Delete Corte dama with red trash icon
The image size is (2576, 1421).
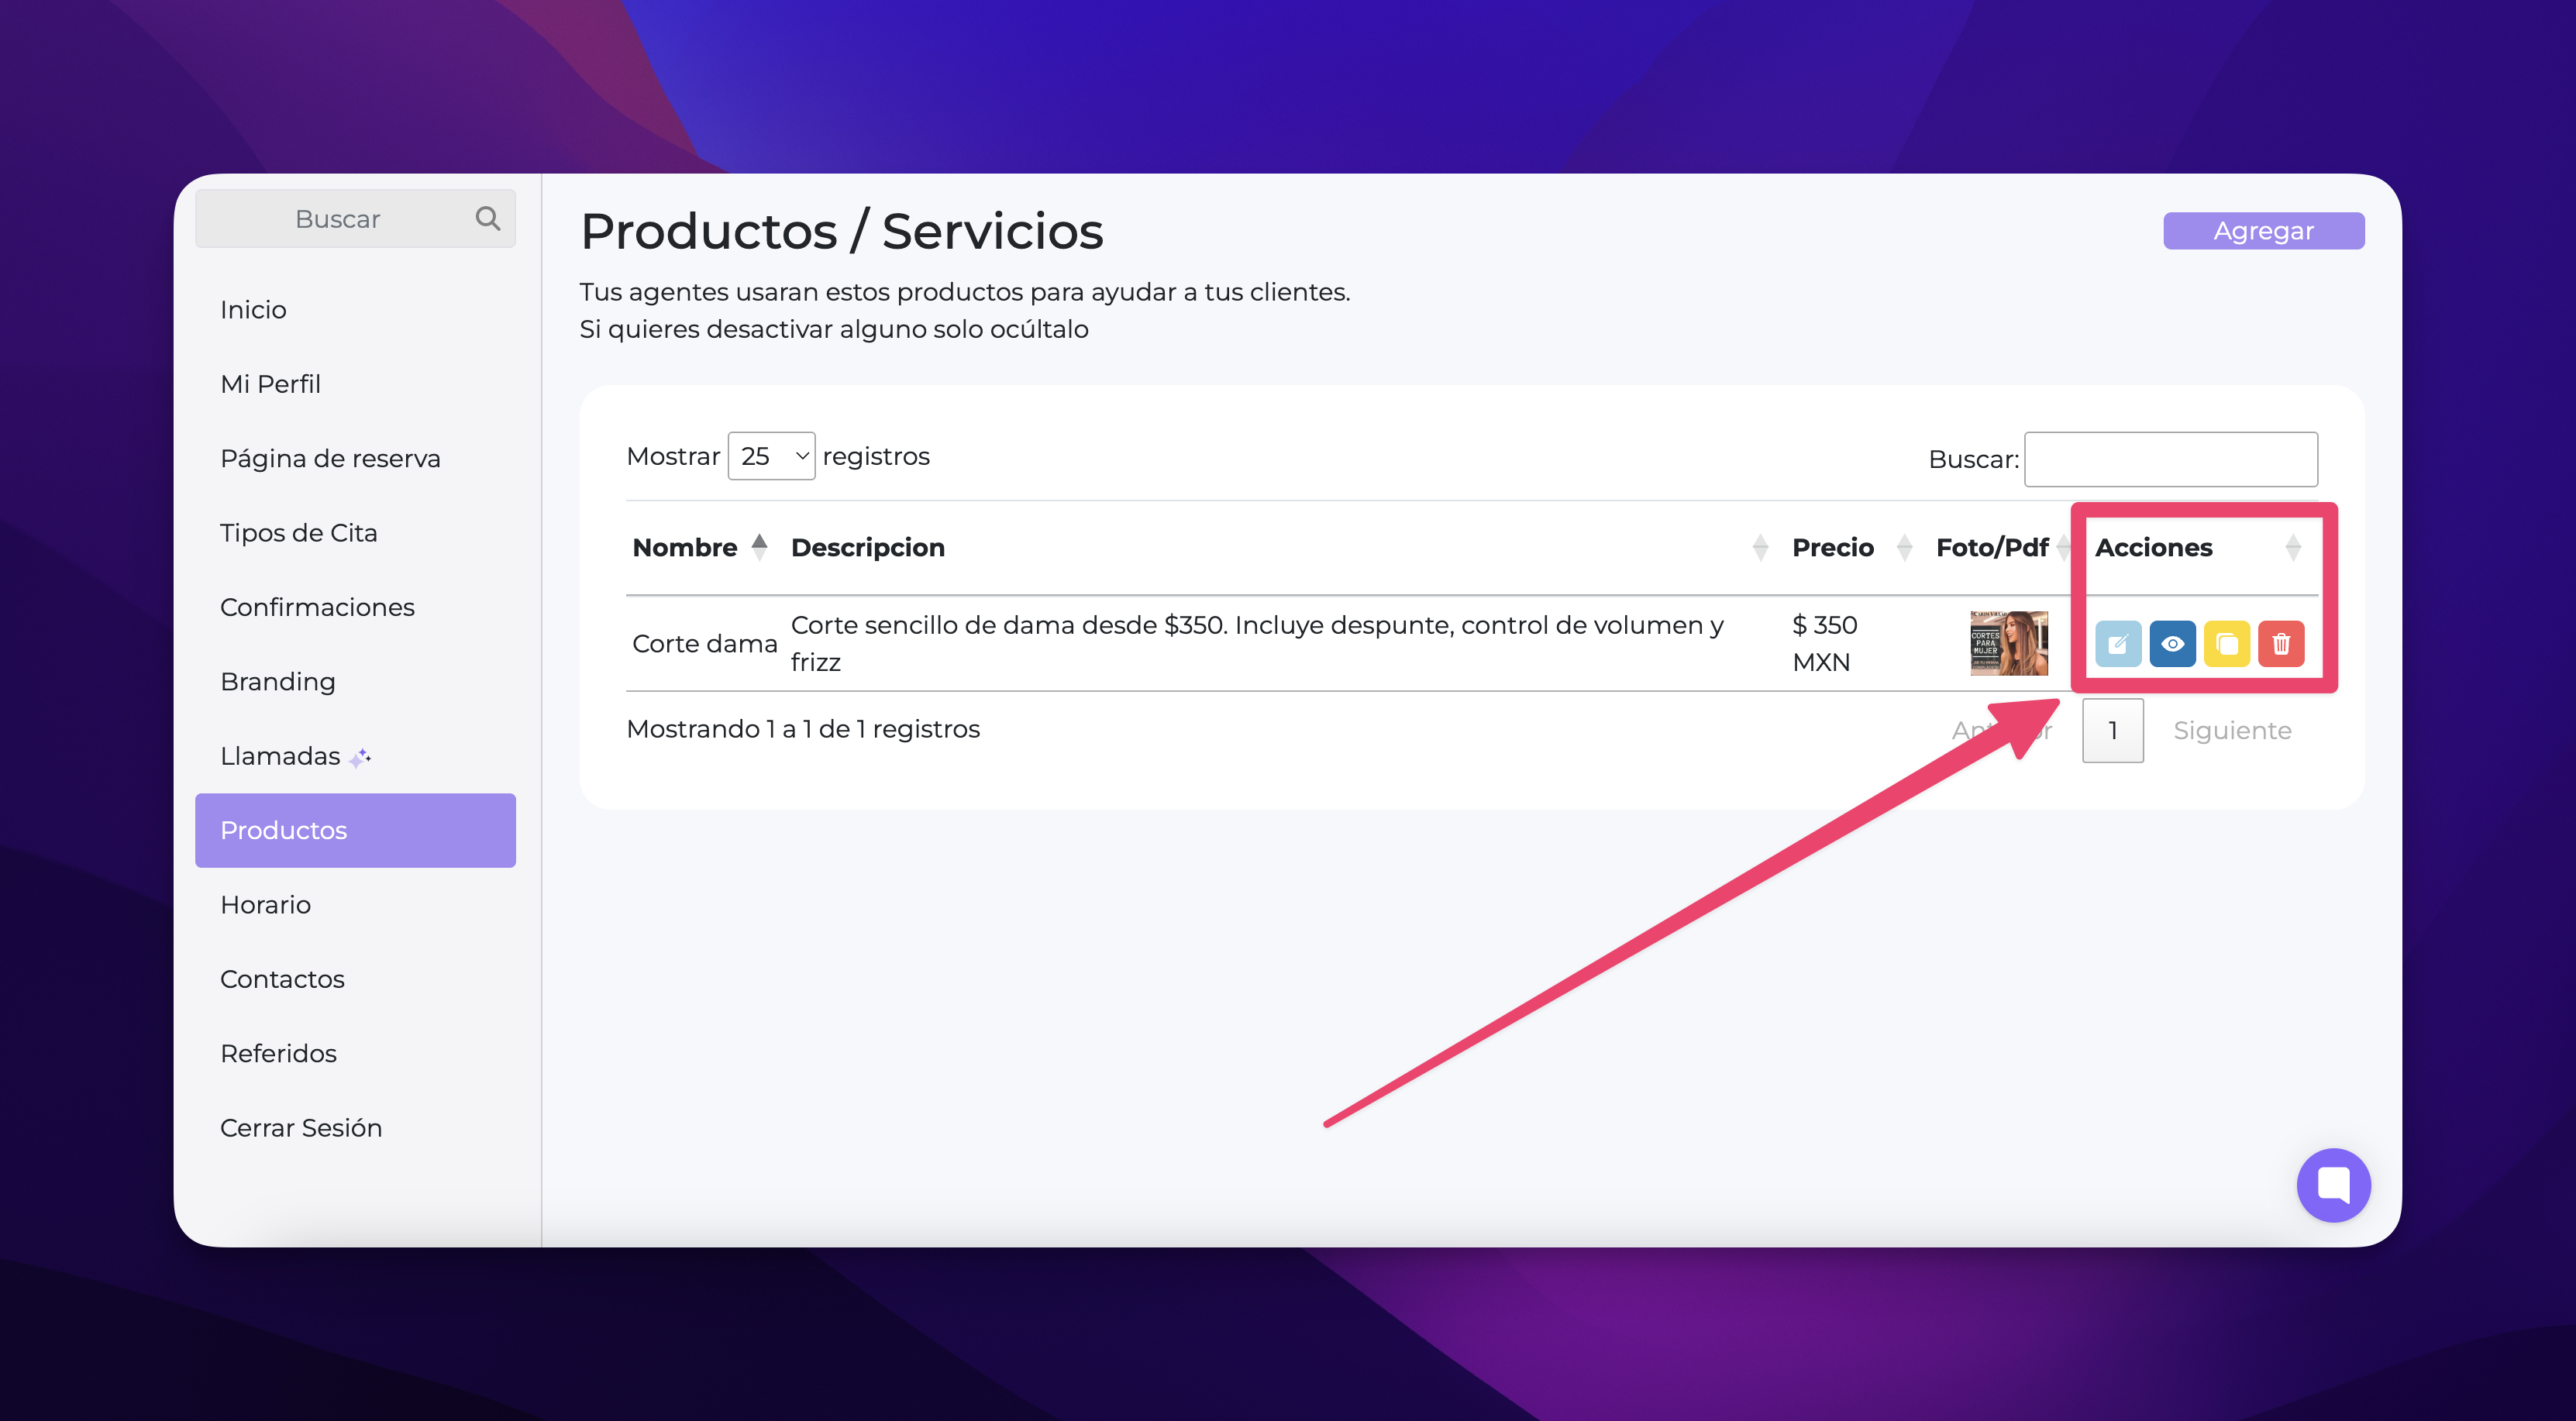2281,644
